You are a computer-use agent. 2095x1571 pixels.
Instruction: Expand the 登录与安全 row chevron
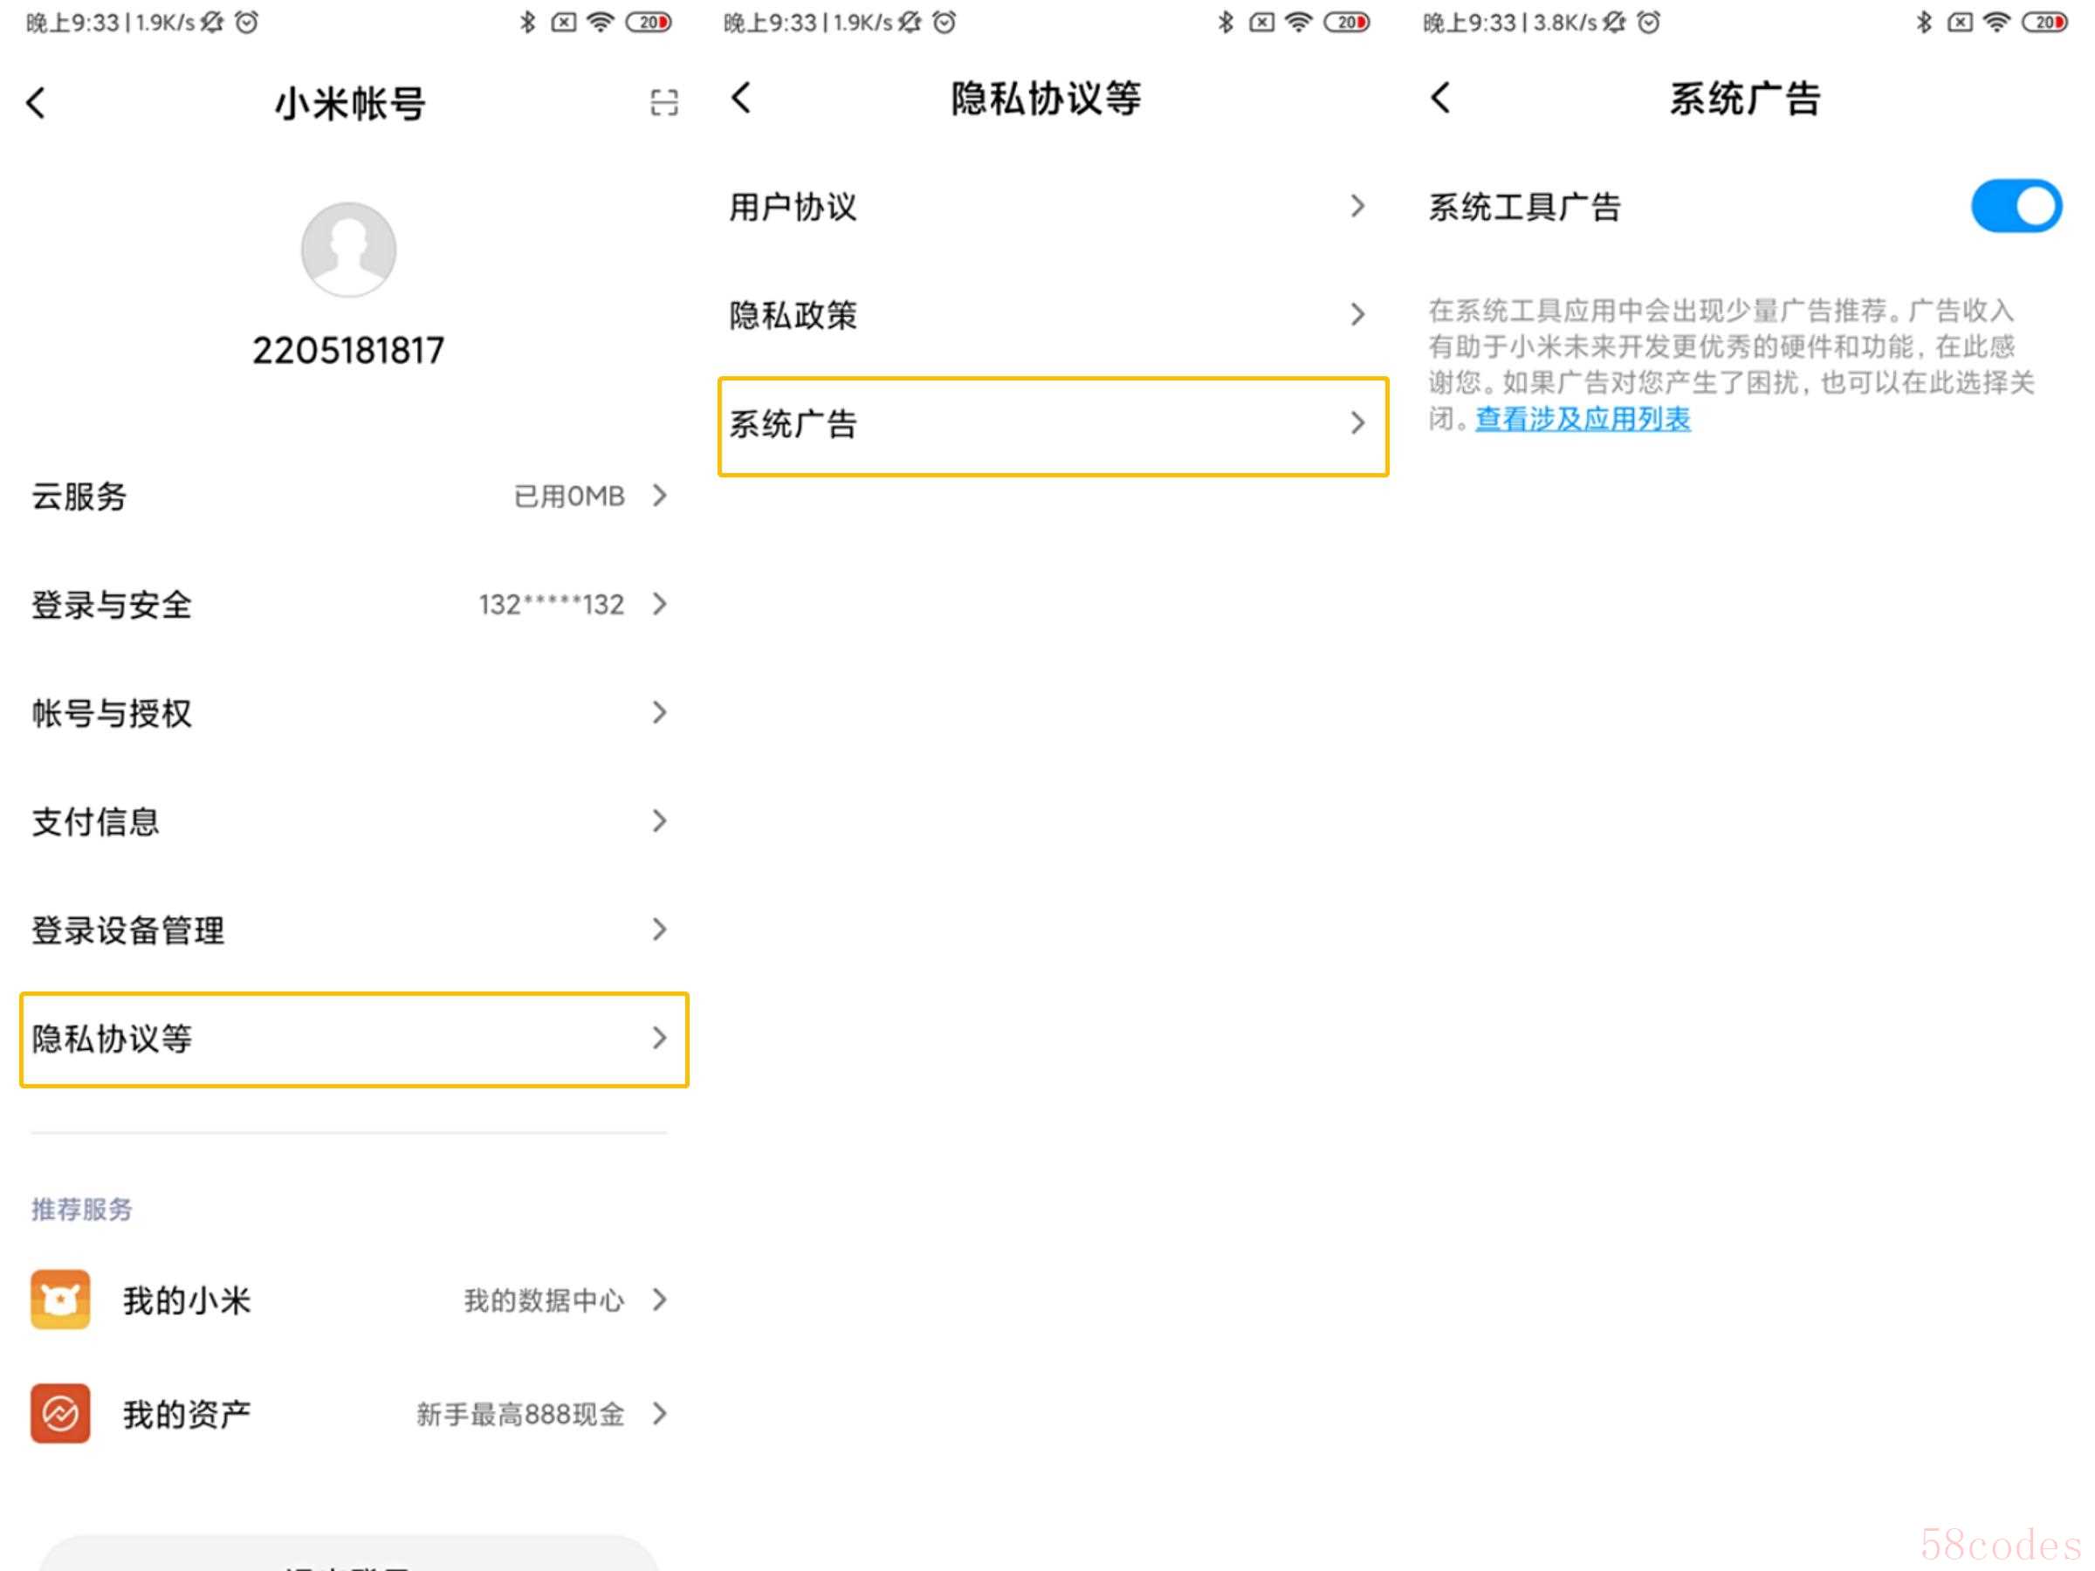click(660, 604)
